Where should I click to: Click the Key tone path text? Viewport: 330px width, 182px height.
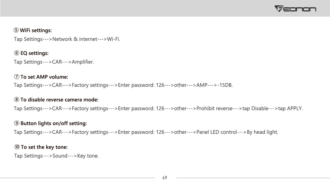(x=88, y=156)
